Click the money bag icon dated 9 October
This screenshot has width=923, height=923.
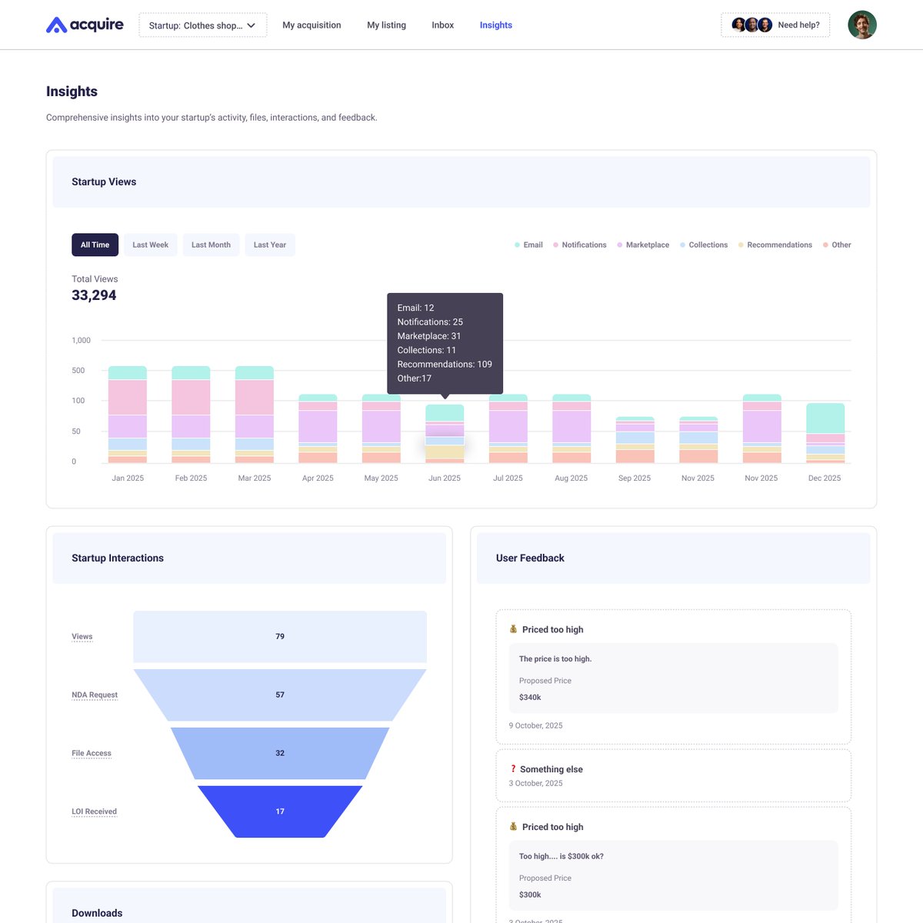513,629
